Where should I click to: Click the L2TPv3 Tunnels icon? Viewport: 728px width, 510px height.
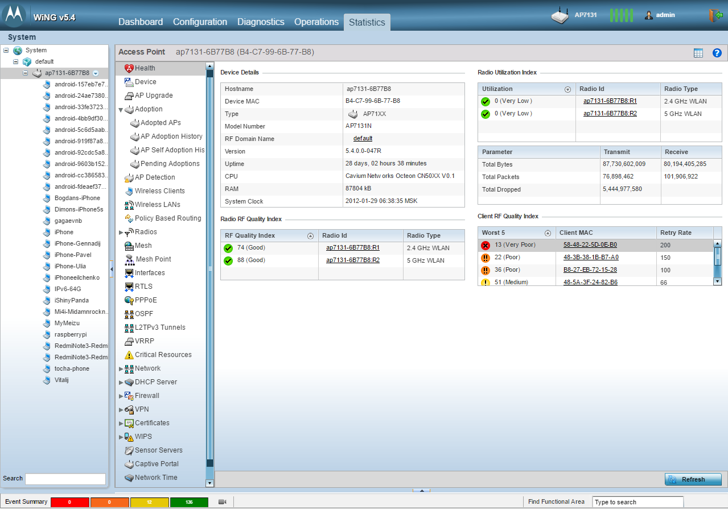click(x=129, y=327)
